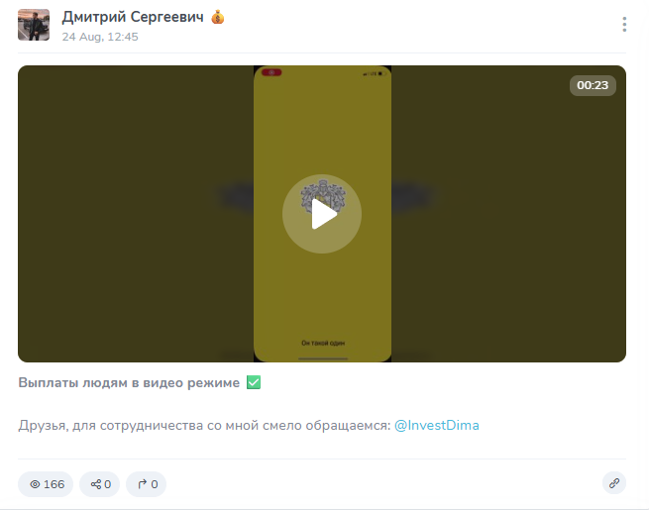
Task: Click the forward arrow icon with 0
Action: click(x=143, y=484)
